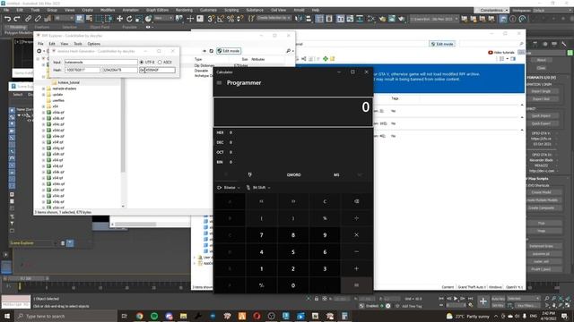Screen dimensions: 574x322
Task: Open the Modifiers menu in 3ds Max
Action: pos(108,10)
